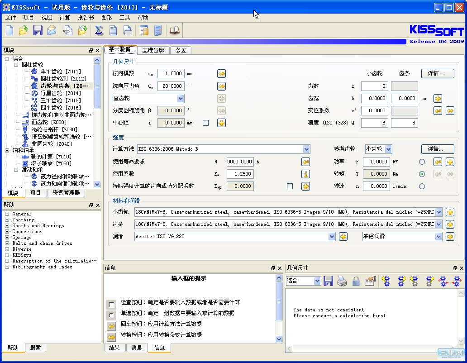This screenshot has height=363, width=467.
Task: Switch to the 公差 tab
Action: click(181, 50)
